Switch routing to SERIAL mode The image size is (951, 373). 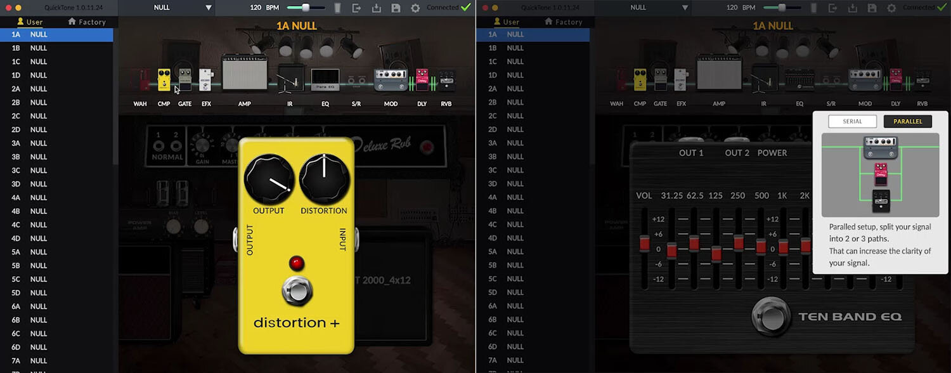pyautogui.click(x=852, y=121)
